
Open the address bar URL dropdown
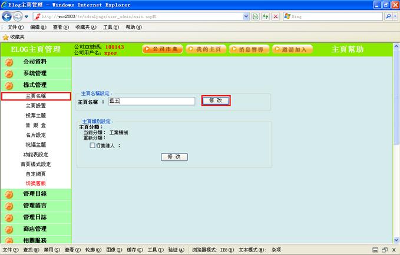(x=246, y=16)
